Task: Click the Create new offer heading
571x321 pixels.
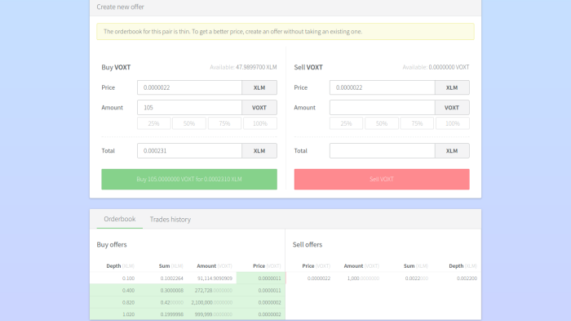Action: pyautogui.click(x=120, y=7)
